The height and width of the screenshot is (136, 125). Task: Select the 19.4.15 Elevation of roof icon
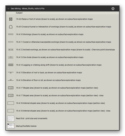click(11, 73)
